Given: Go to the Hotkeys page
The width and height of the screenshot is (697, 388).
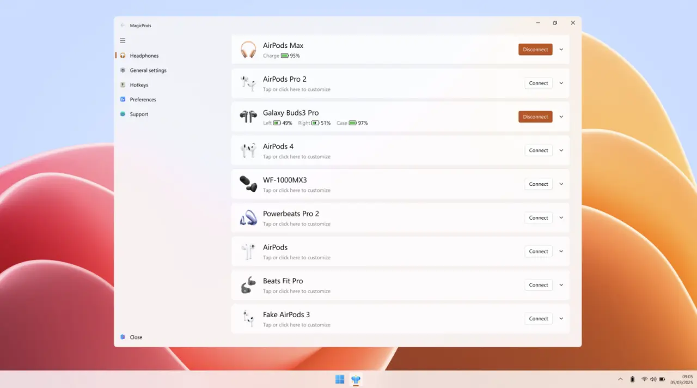Looking at the screenshot, I should 139,85.
